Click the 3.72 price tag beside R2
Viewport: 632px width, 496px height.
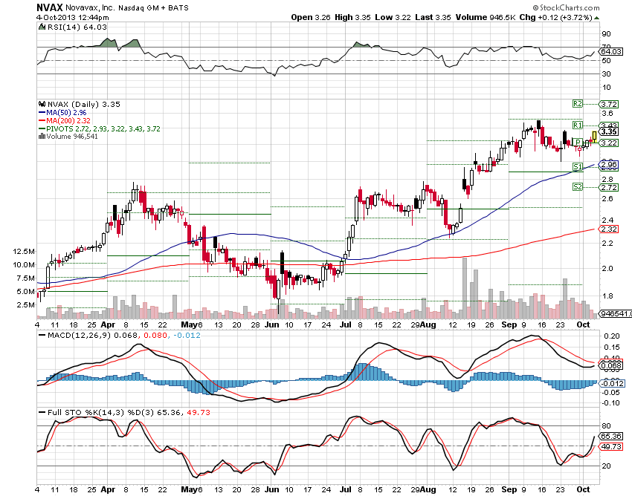click(609, 104)
